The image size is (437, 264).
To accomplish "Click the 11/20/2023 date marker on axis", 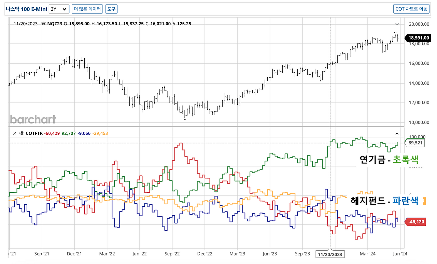I will point(330,254).
